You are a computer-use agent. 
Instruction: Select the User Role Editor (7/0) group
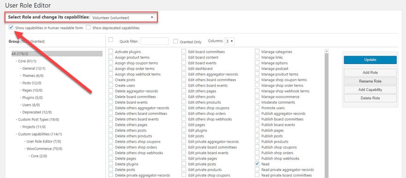pos(43,141)
